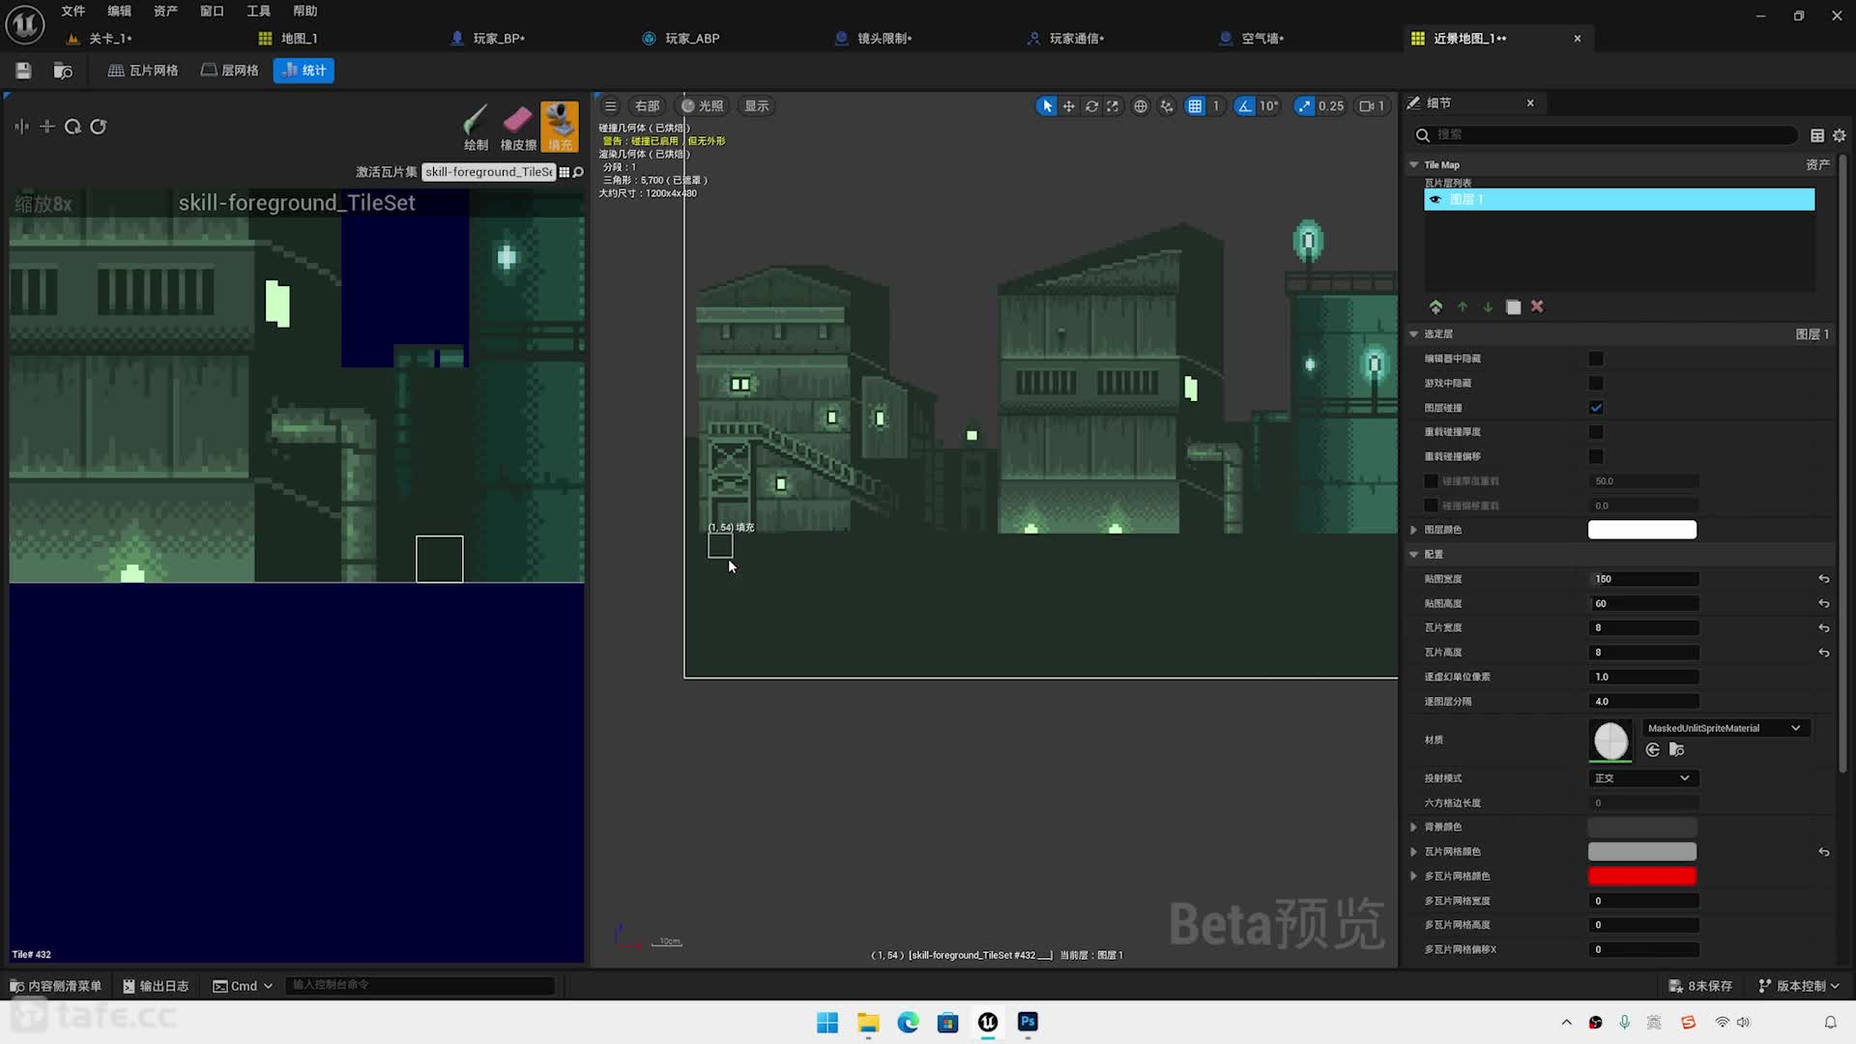1856x1044 pixels.
Task: Check 游戏中隐藏 checkbox
Action: 1596,383
